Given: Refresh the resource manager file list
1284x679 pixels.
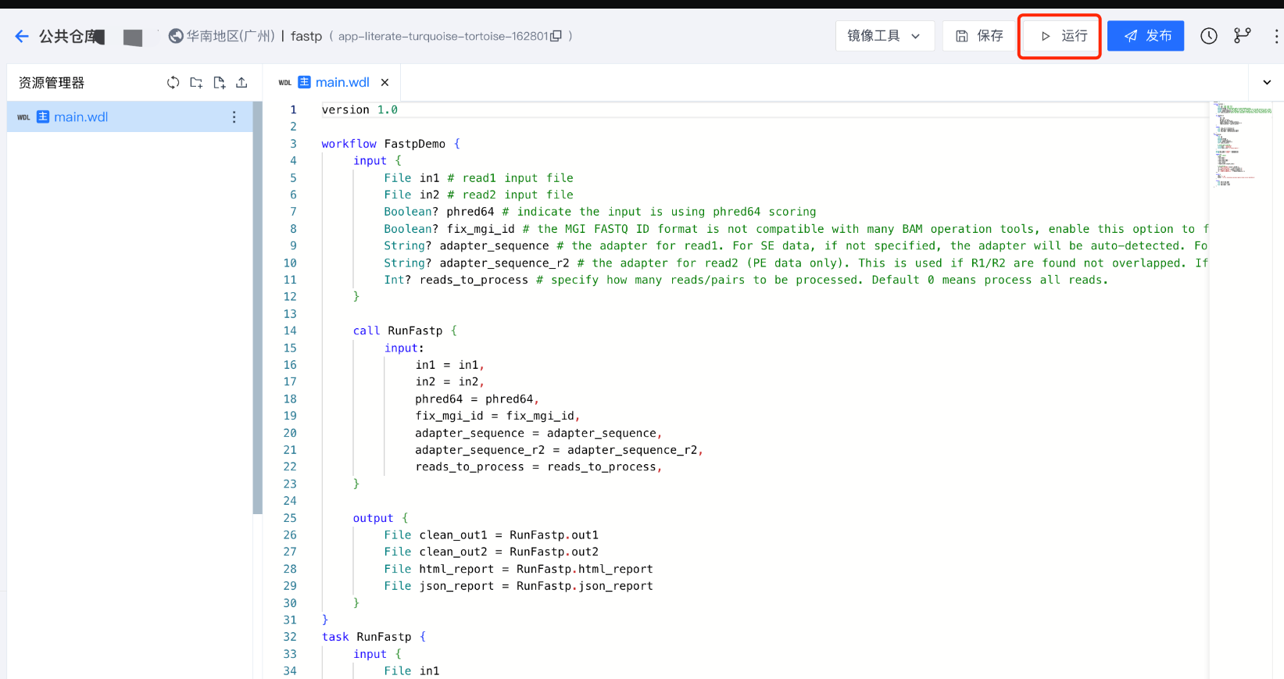Looking at the screenshot, I should [x=173, y=83].
